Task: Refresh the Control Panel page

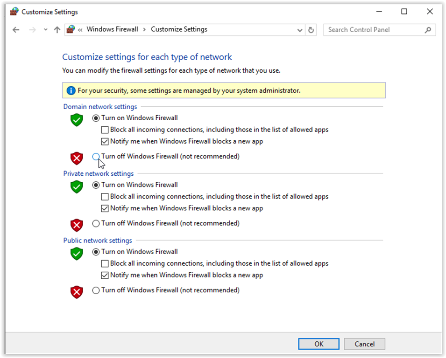Action: (311, 30)
